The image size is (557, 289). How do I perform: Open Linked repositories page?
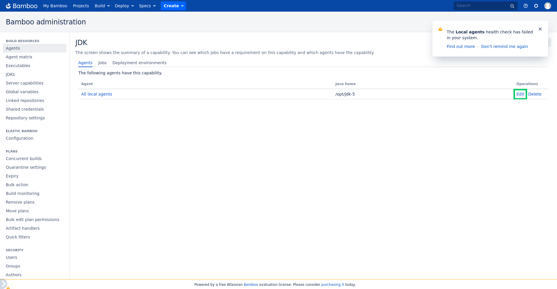click(x=35, y=100)
